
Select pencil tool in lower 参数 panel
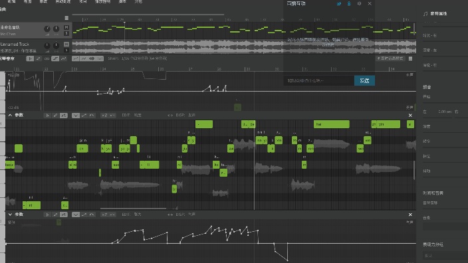coord(55,215)
